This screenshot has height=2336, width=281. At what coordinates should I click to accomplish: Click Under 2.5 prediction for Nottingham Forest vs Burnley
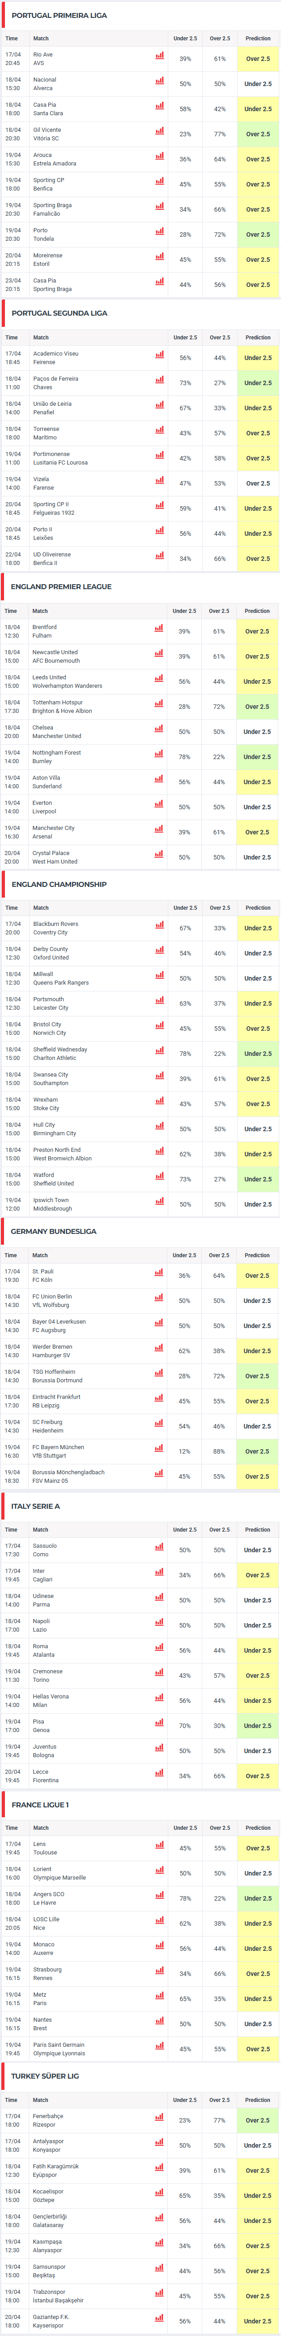257,757
